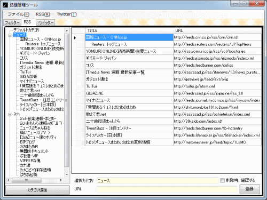
Task: Select デフォルトカテゴリ in the tree
Action: [26, 30]
